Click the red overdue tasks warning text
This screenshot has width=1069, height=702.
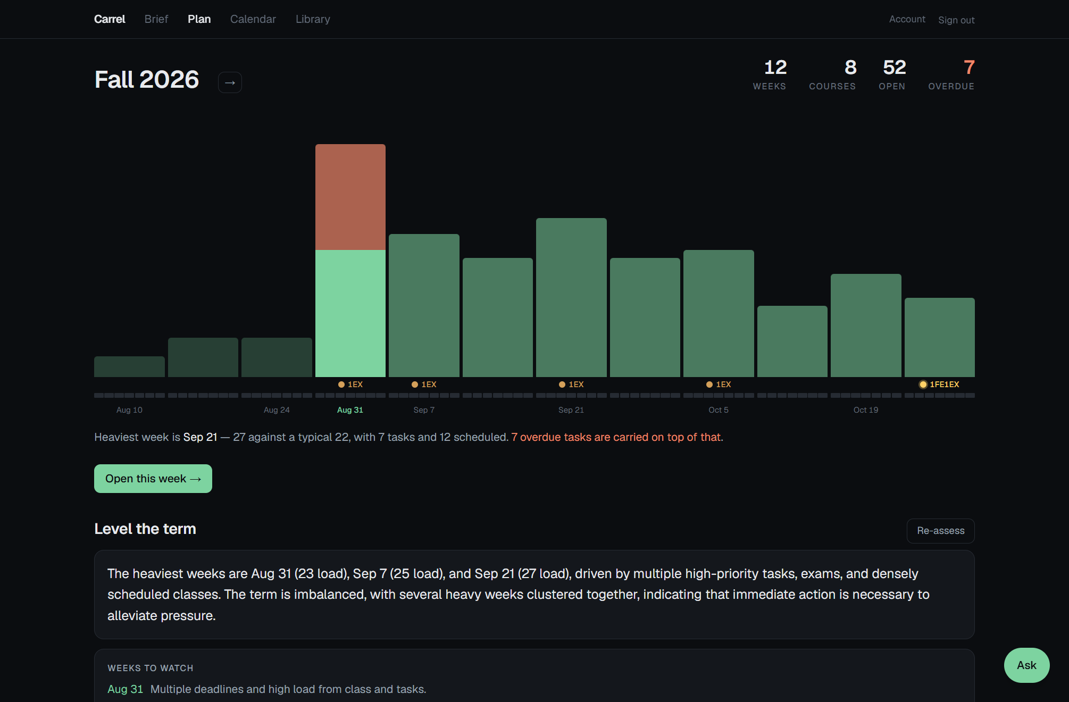tap(617, 437)
